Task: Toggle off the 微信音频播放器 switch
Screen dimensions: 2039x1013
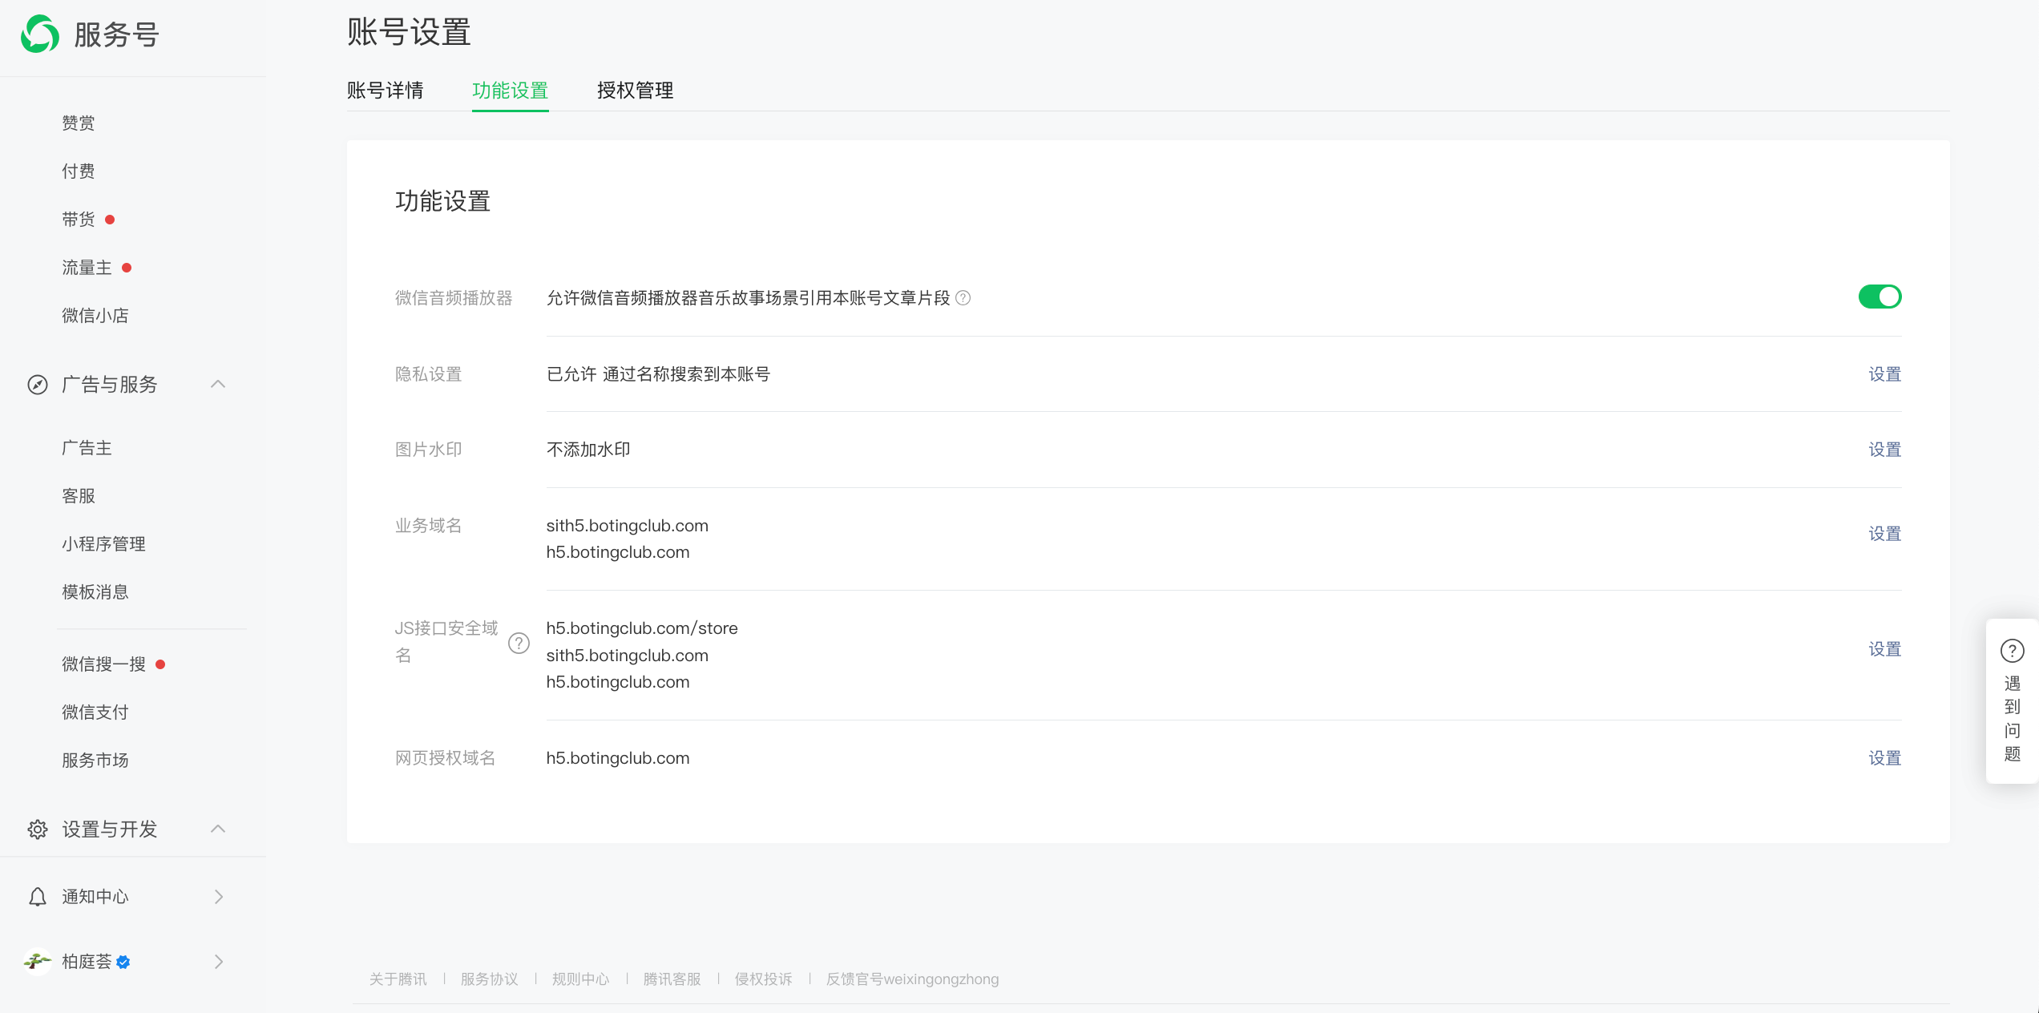Action: point(1879,297)
